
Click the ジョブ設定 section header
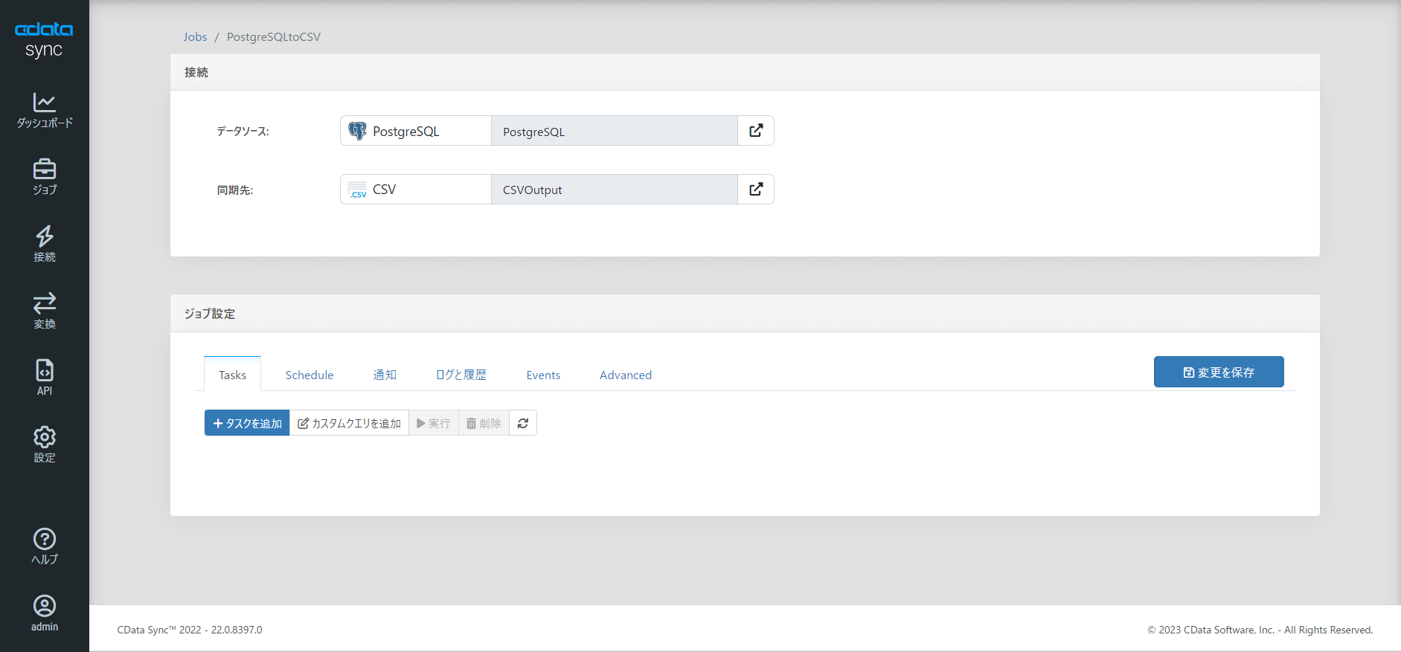click(x=210, y=314)
